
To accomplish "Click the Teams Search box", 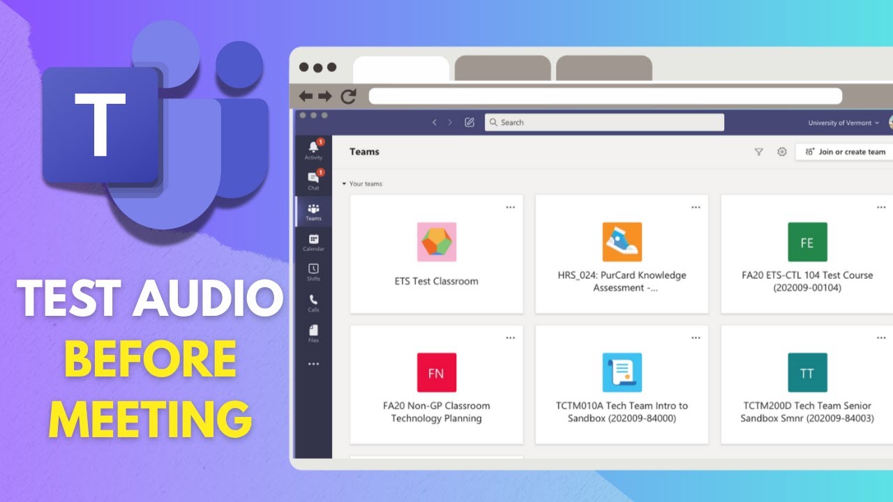I will pos(604,122).
